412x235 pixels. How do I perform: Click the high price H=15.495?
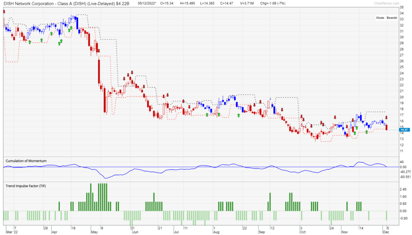point(187,3)
